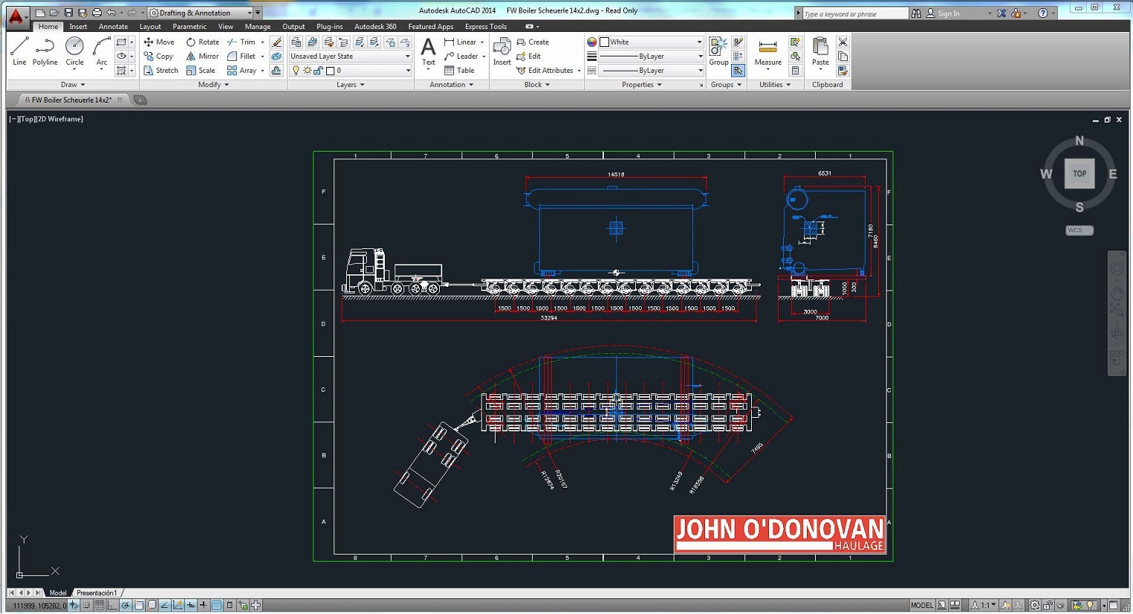1133x614 pixels.
Task: Toggle Ortho Mode in status bar
Action: [x=112, y=606]
